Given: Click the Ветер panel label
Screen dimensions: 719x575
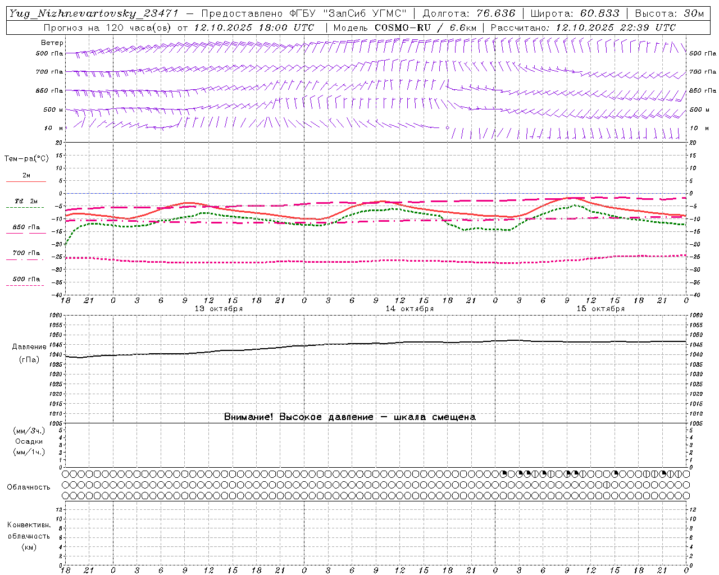Looking at the screenshot, I should 52,43.
